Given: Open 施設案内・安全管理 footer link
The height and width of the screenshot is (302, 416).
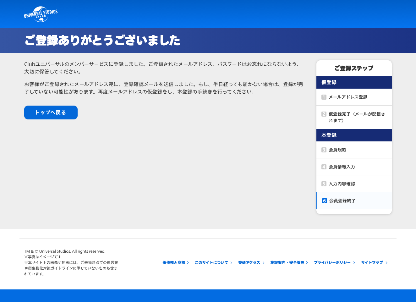Looking at the screenshot, I should (x=289, y=263).
